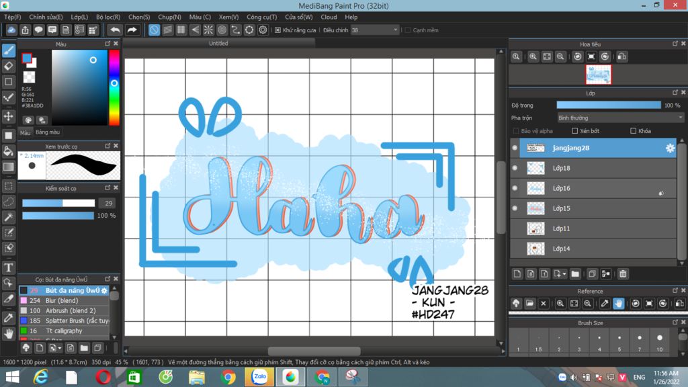Select the Blur (blend) brush

point(64,300)
